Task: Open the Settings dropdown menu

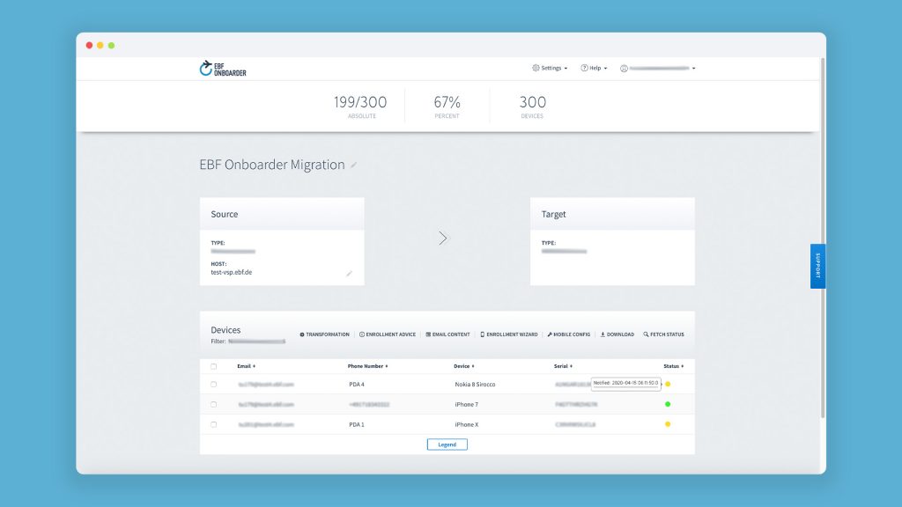Action: point(550,68)
